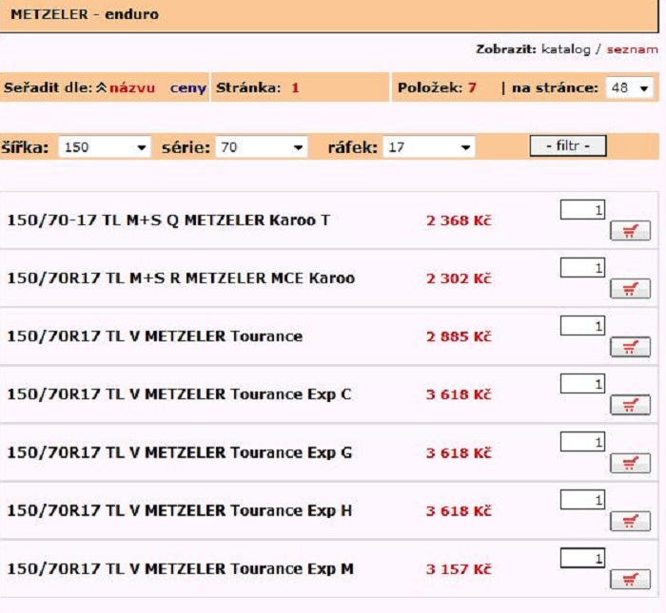Open the šířka width dropdown
666x613 pixels.
(105, 147)
